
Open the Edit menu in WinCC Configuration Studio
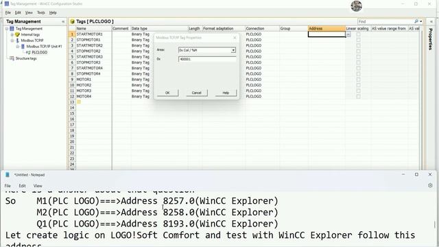pos(18,12)
